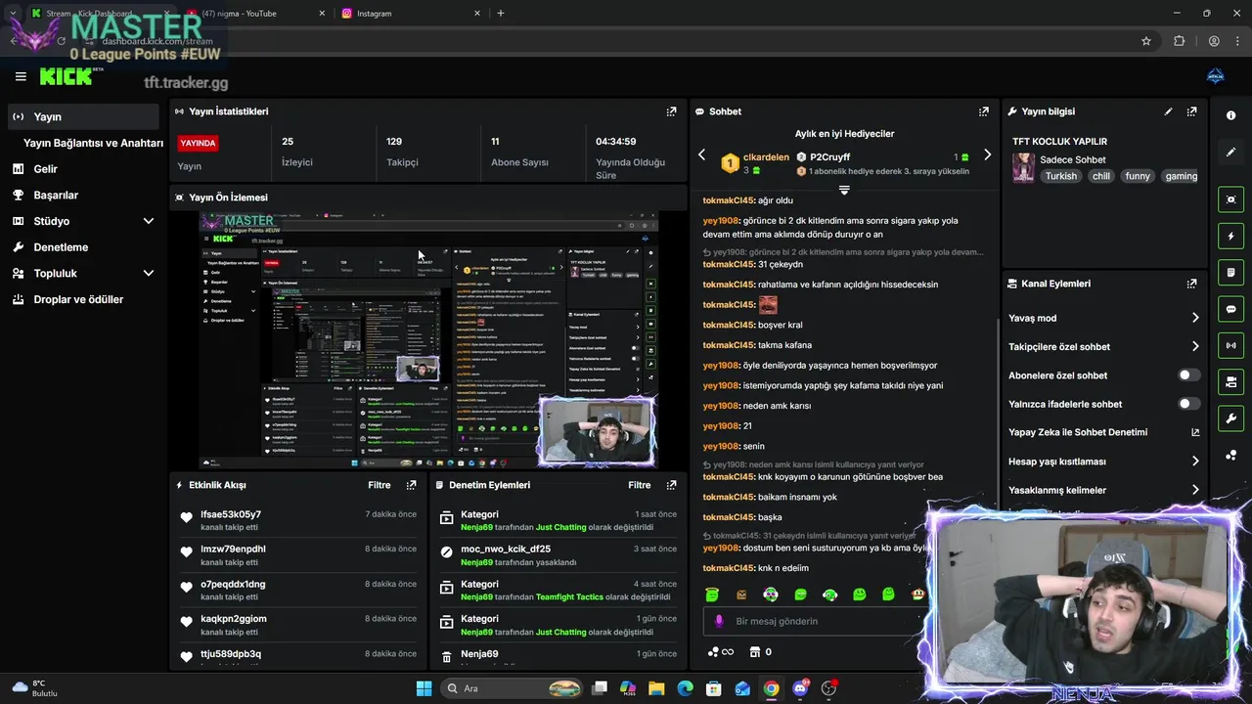Click moc_nwo_kcik_df25 in moderation actions
The width and height of the screenshot is (1252, 704).
(506, 550)
